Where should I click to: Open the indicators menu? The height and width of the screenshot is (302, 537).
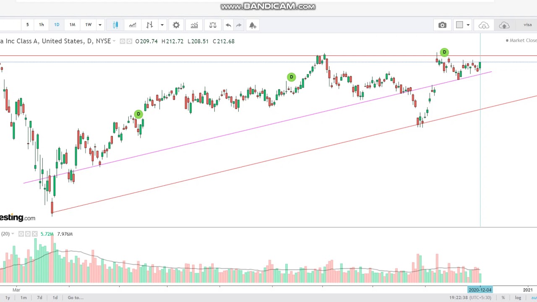pos(194,25)
